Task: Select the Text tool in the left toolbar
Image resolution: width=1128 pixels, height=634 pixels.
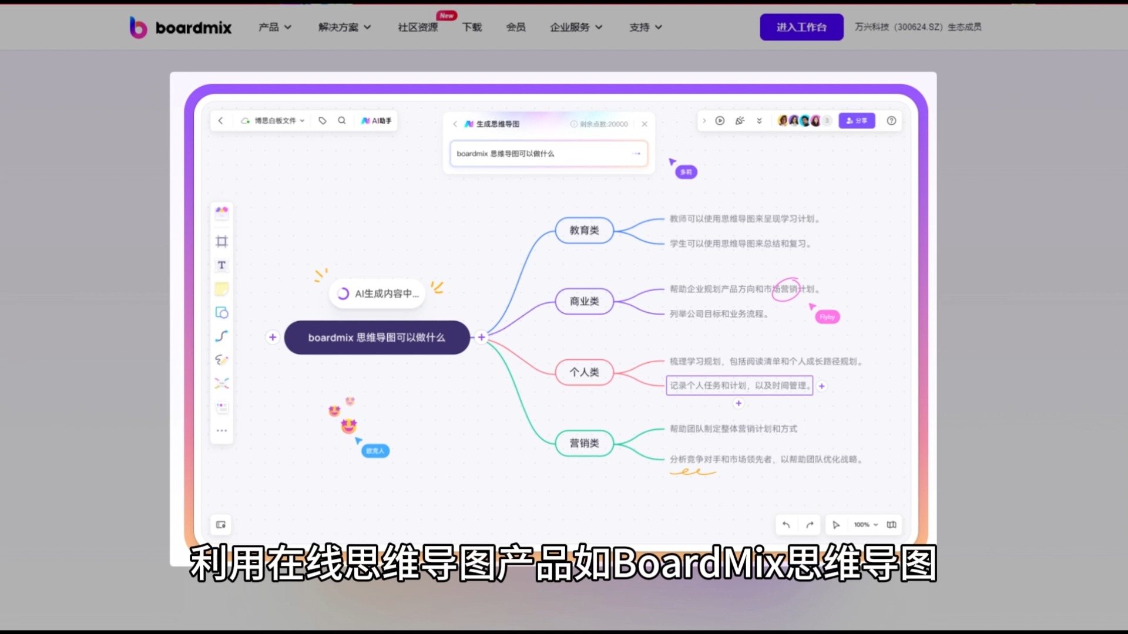Action: pyautogui.click(x=221, y=265)
